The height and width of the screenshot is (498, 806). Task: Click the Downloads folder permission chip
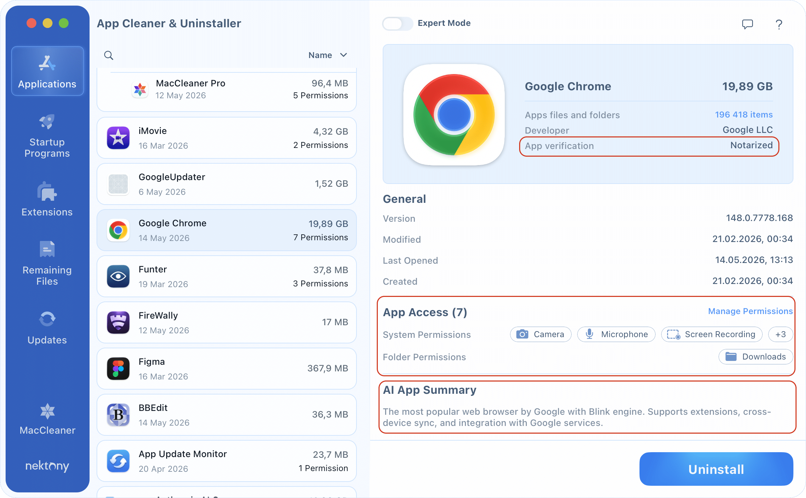(756, 357)
